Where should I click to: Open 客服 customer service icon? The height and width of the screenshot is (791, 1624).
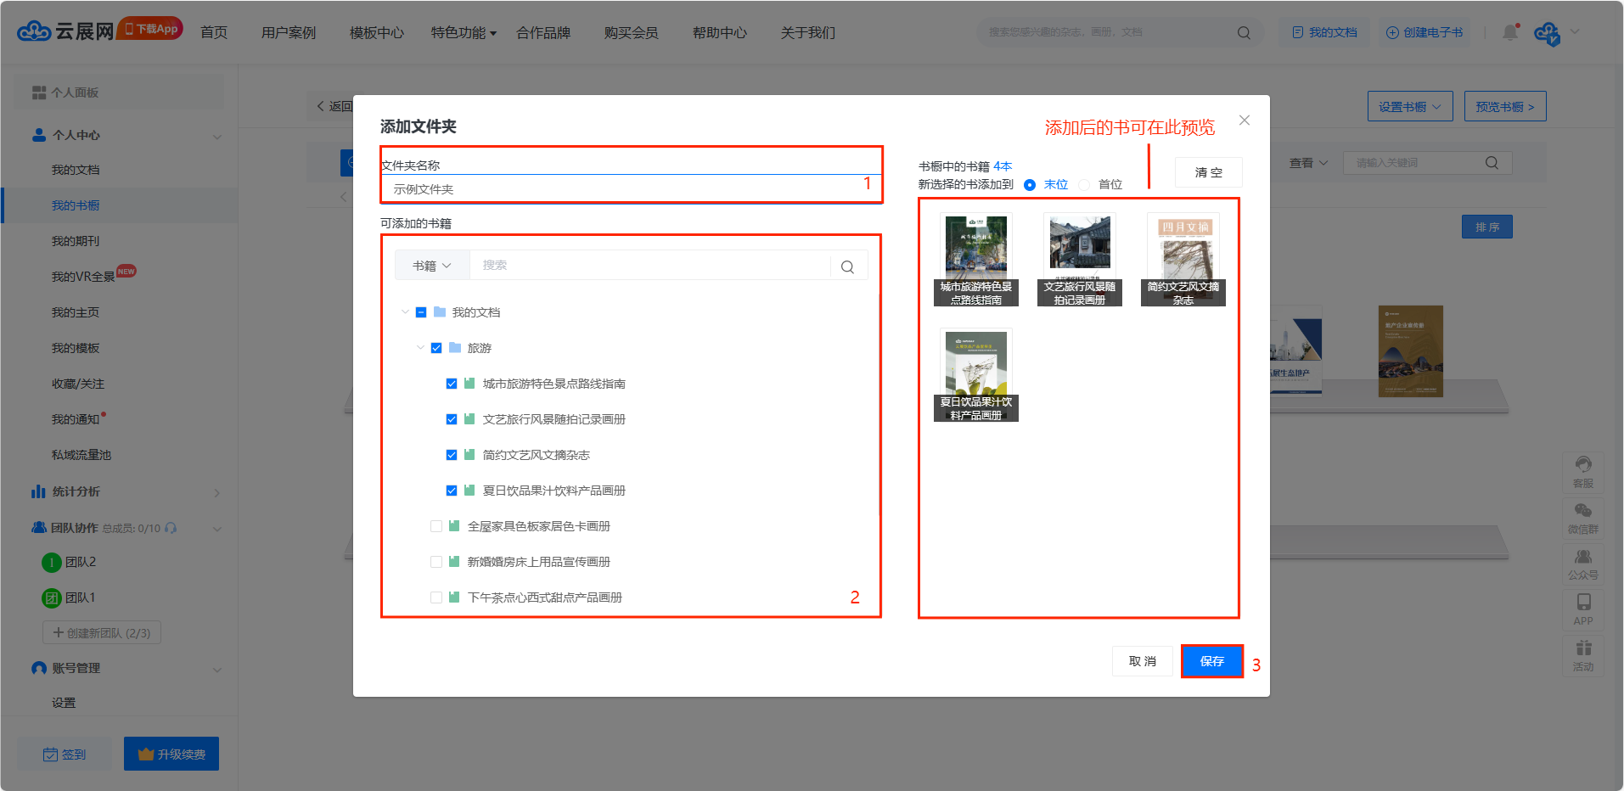[1583, 472]
